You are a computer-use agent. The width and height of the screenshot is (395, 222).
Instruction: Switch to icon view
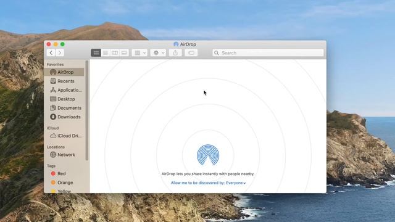(x=96, y=52)
